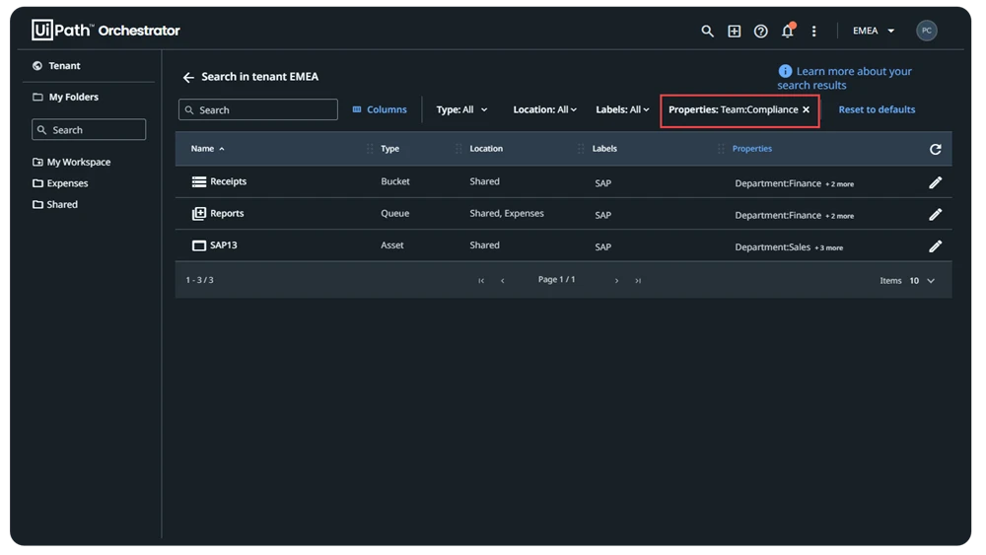
Task: Open the Columns chooser
Action: click(x=380, y=109)
